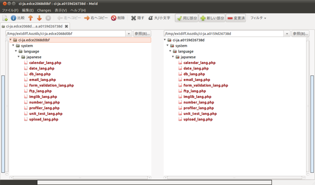This screenshot has width=315, height=185.
Task: Select calendar_lang.php in left pane
Action: [45, 63]
